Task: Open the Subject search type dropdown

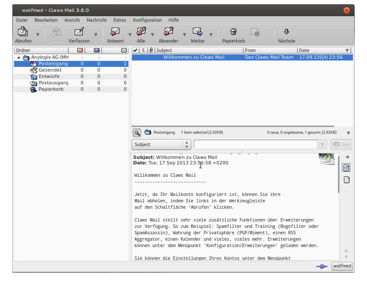Action: point(160,144)
